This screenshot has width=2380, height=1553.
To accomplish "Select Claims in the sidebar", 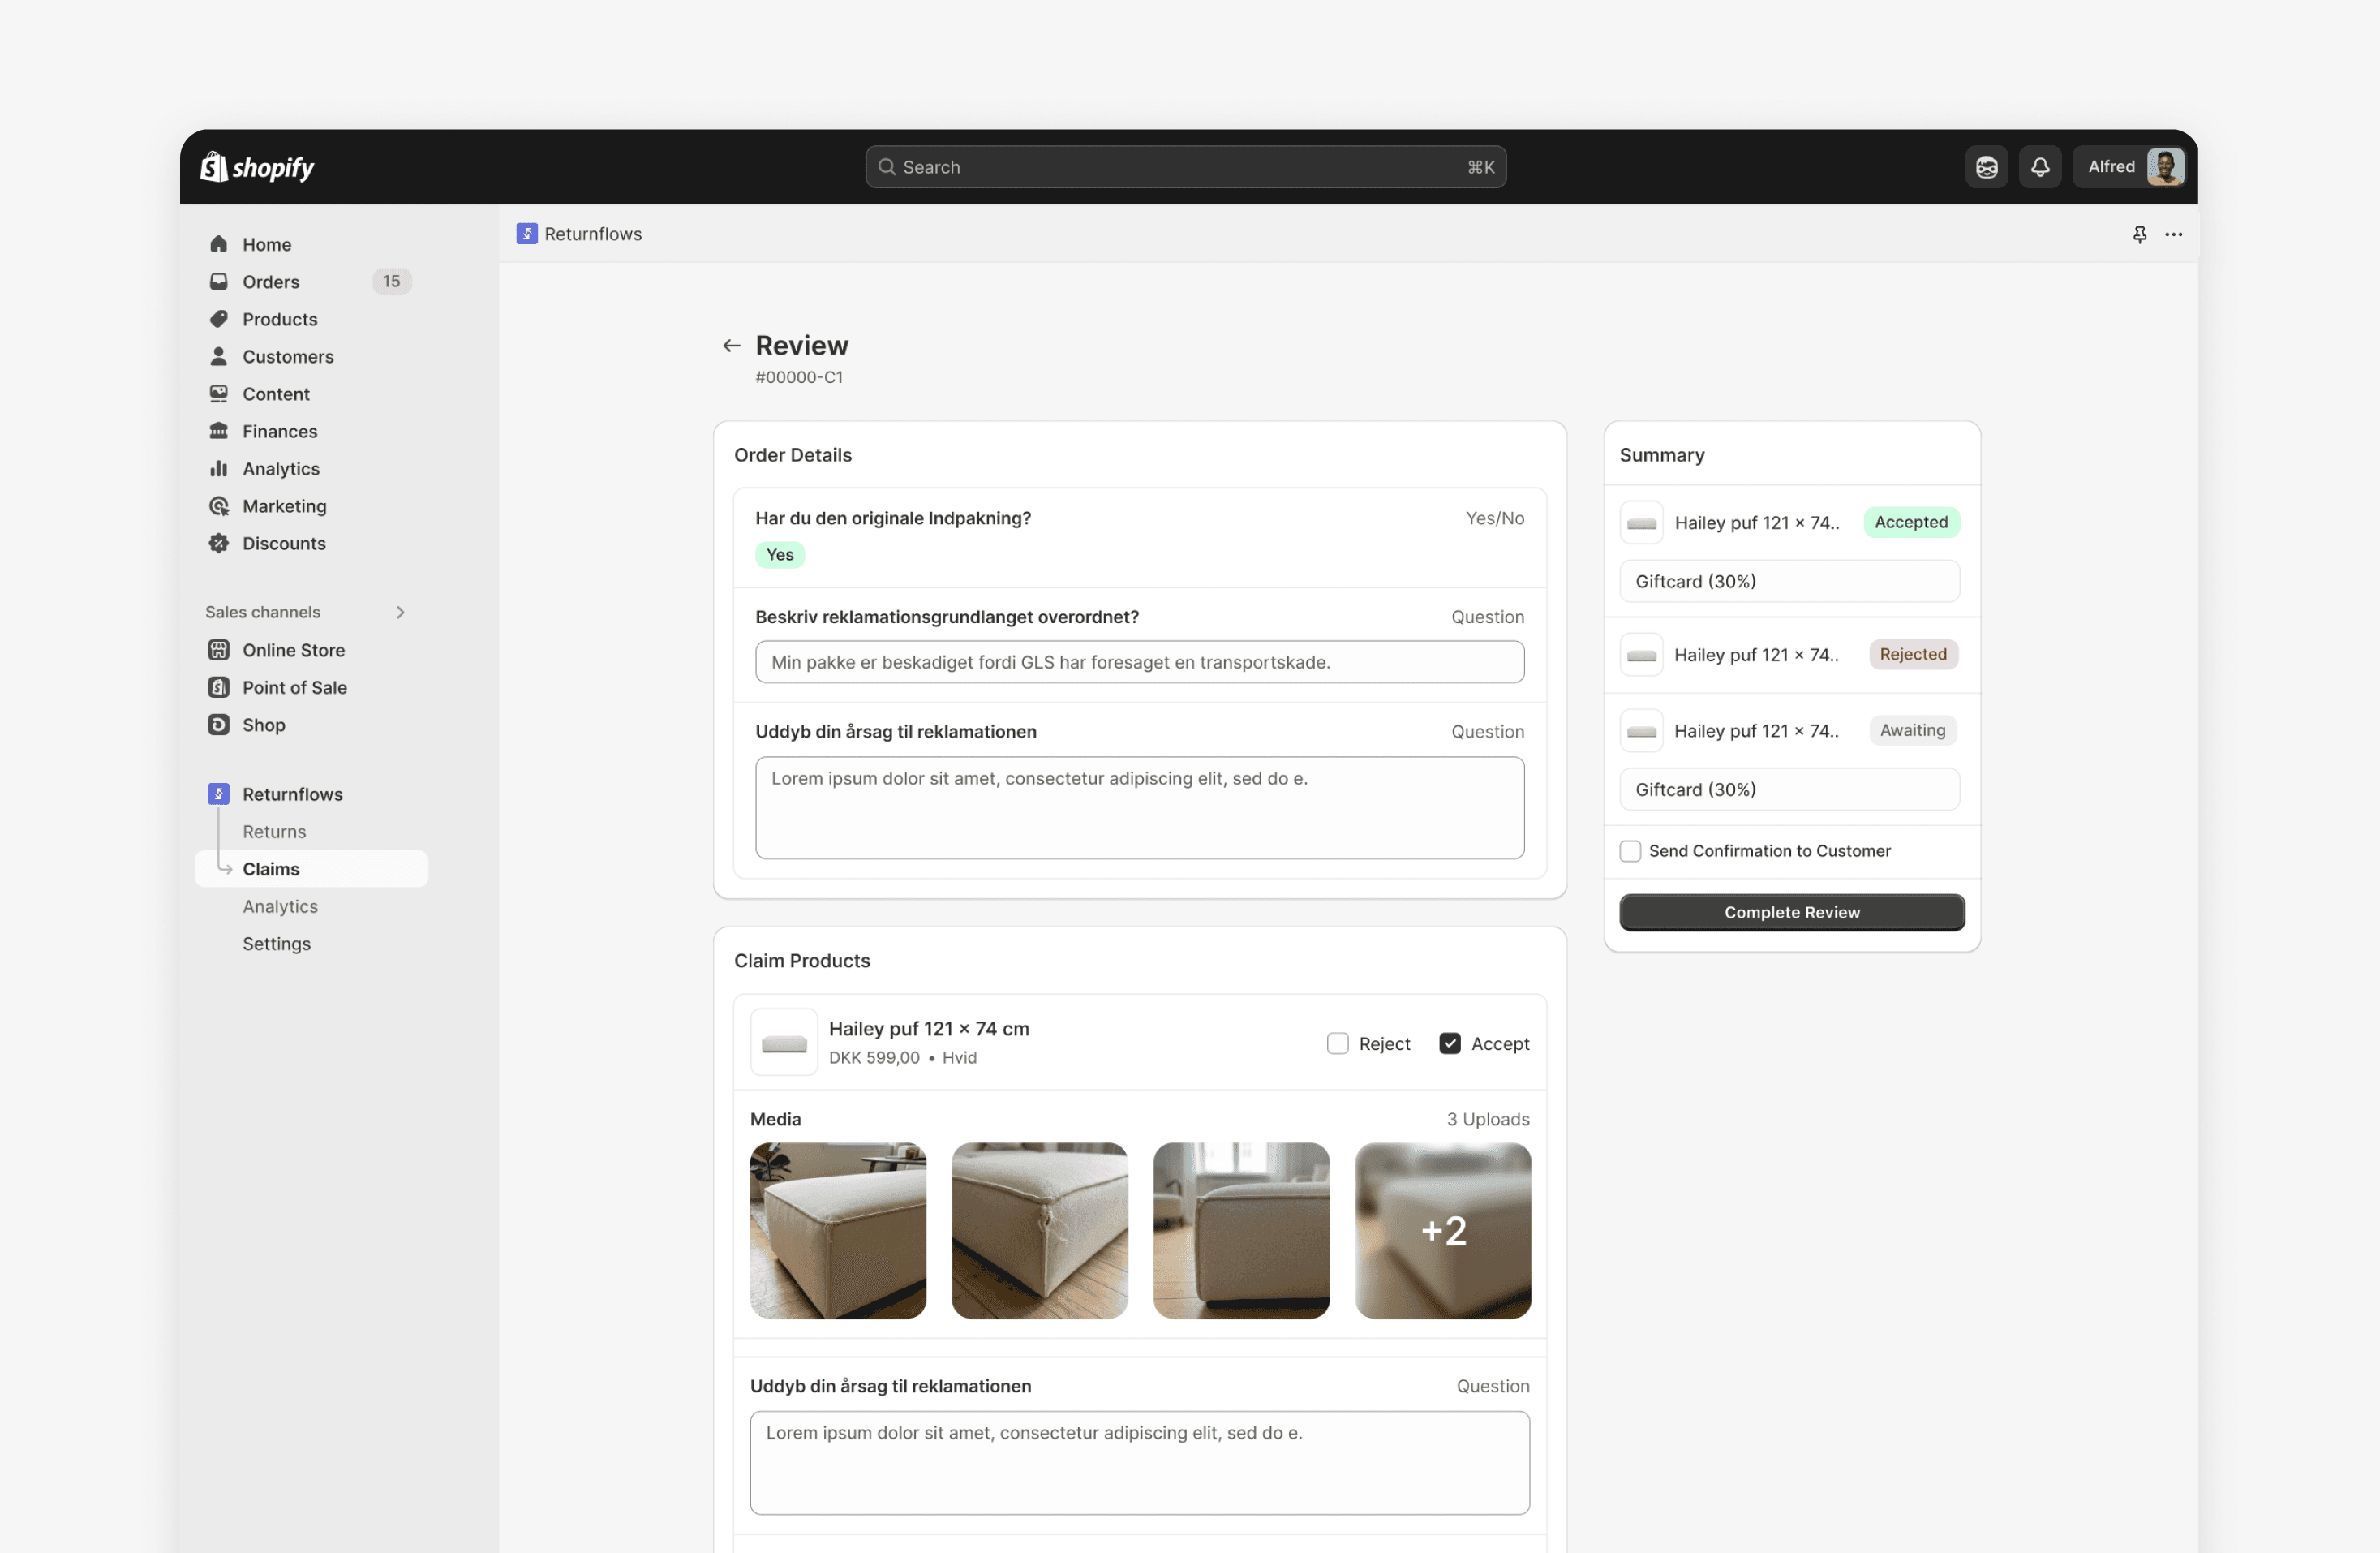I will [x=311, y=869].
